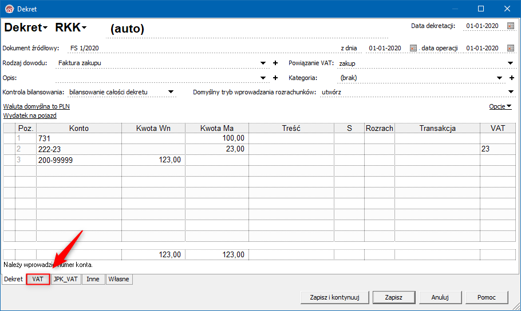Viewport: 521px width, 311px height.
Task: Expand Rodzaj dowodu dropdown
Action: pyautogui.click(x=263, y=63)
